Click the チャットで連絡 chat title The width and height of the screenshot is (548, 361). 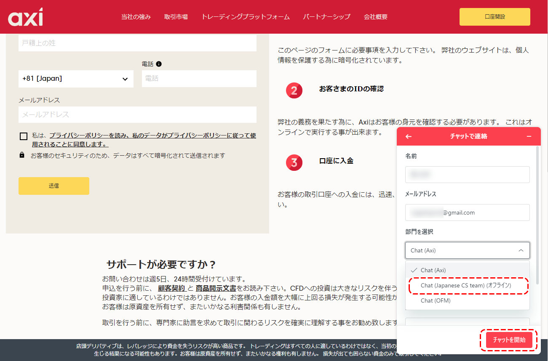469,136
